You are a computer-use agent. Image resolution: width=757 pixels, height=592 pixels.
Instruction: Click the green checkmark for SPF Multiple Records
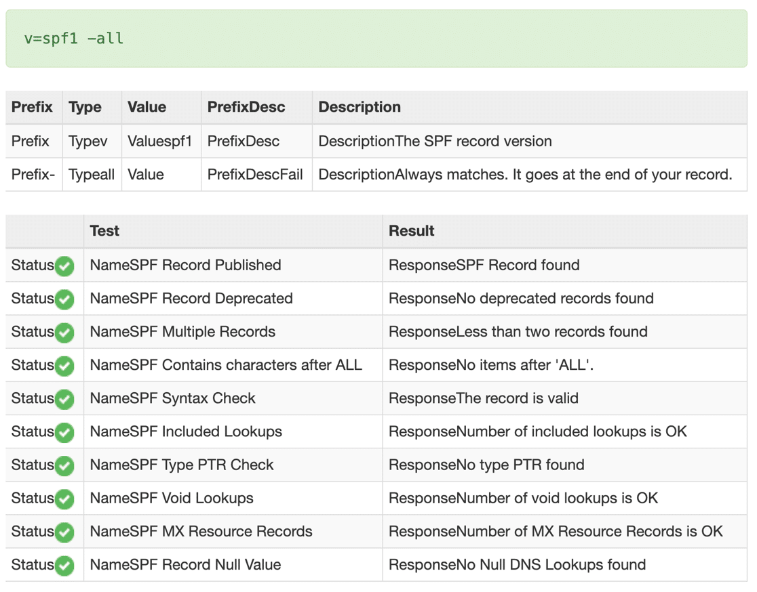(64, 332)
